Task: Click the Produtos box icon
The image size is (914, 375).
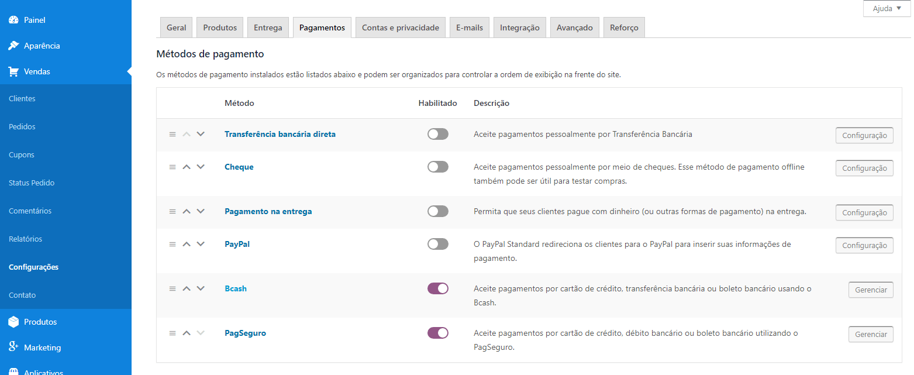Action: (13, 322)
